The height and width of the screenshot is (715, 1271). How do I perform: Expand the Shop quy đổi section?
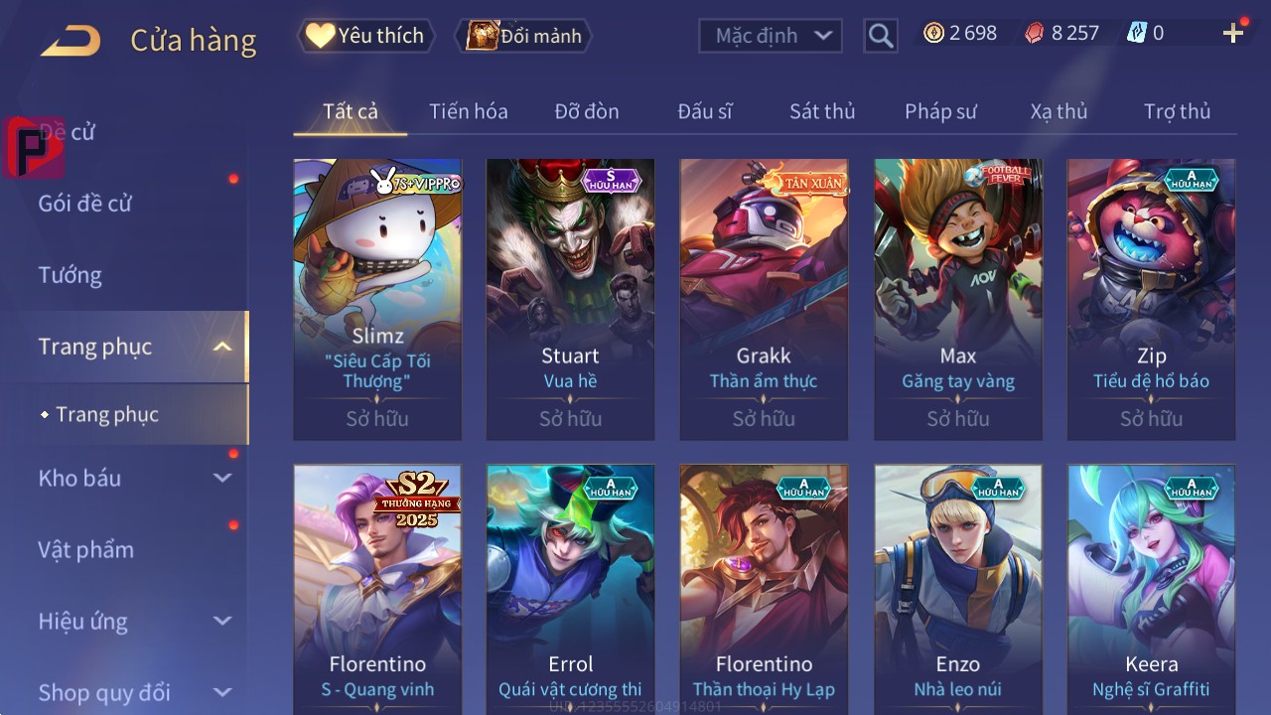tap(223, 692)
